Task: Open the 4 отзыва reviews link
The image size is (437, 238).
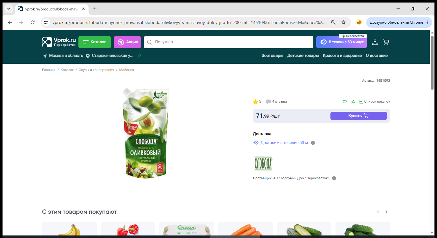Action: [276, 102]
